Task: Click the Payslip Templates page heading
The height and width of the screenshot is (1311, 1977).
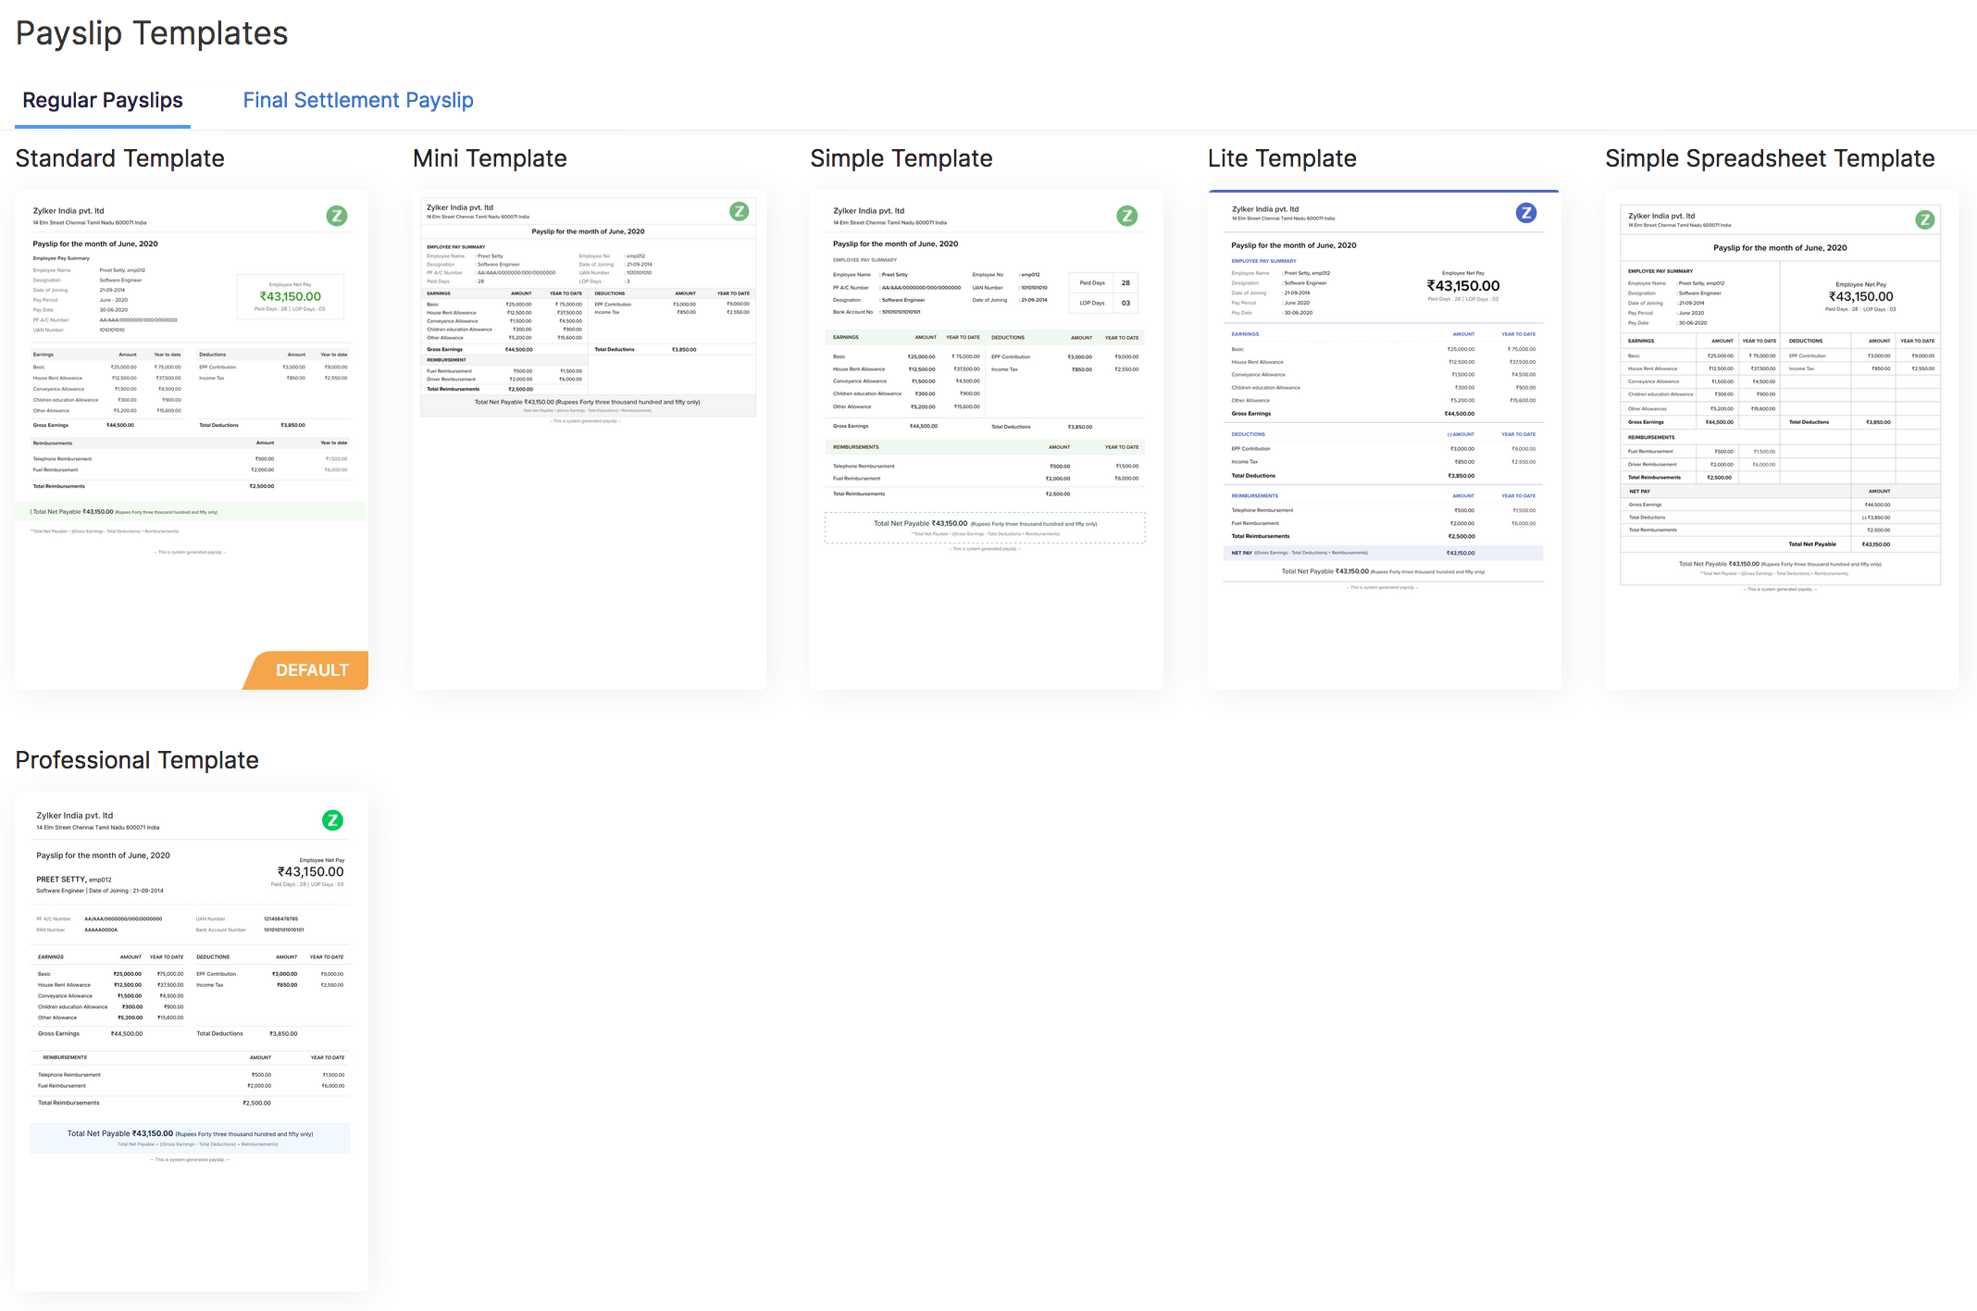Action: tap(151, 32)
